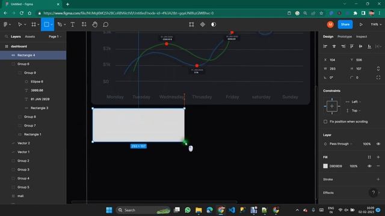Switch to the Inspect tab

(x=362, y=37)
